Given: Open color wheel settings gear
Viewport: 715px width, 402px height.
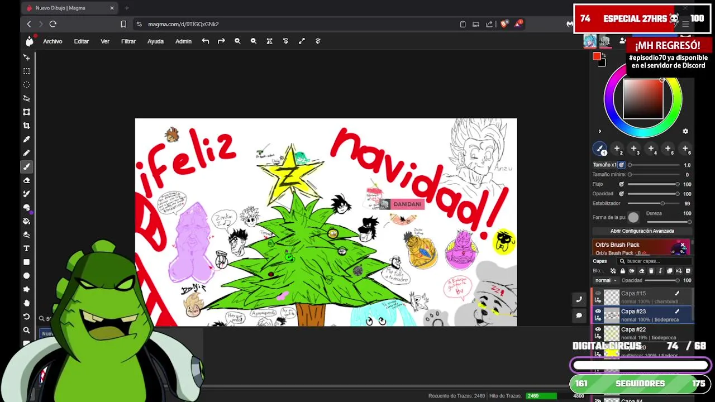Looking at the screenshot, I should (x=685, y=131).
